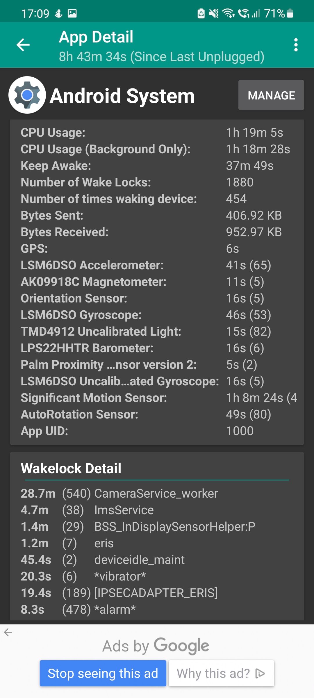Screen dimensions: 314x698
Task: Tap the data saver icon in status bar
Action: [201, 13]
